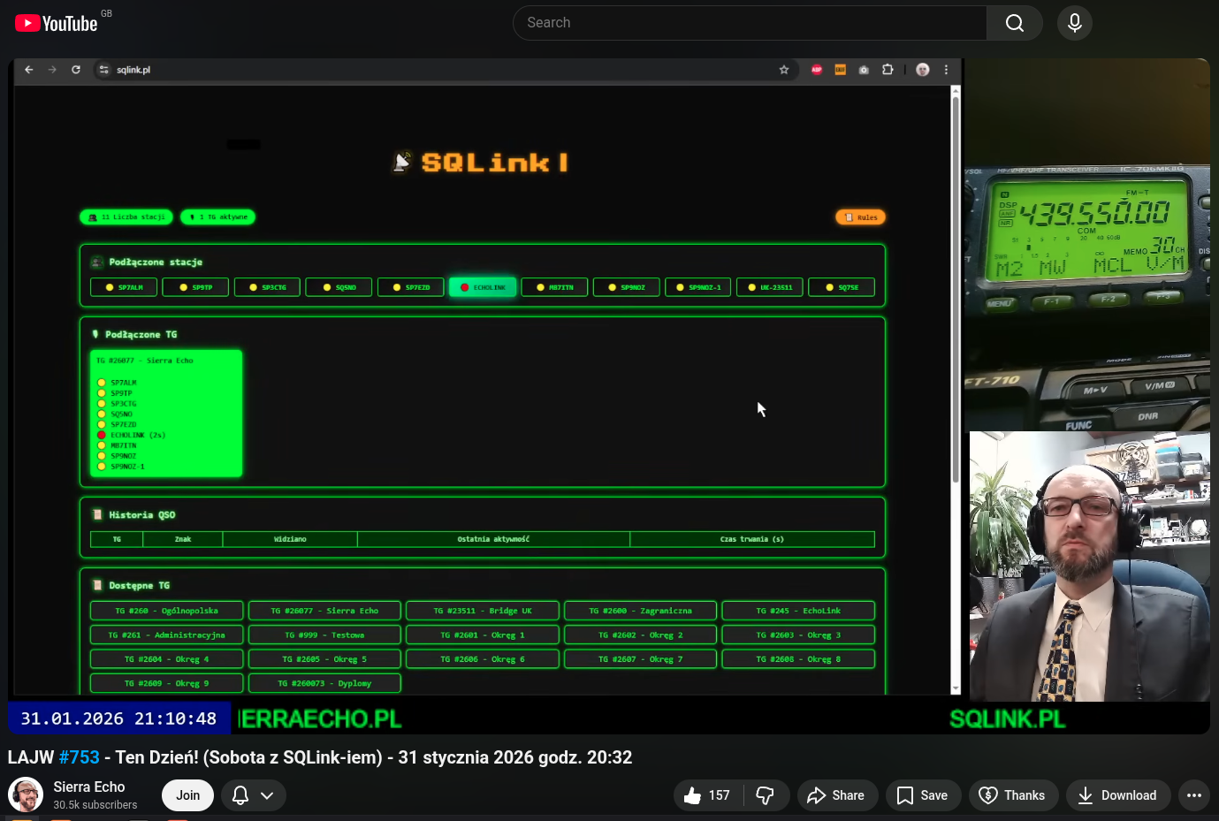
Task: Open the more actions three-dot menu
Action: tap(1193, 795)
